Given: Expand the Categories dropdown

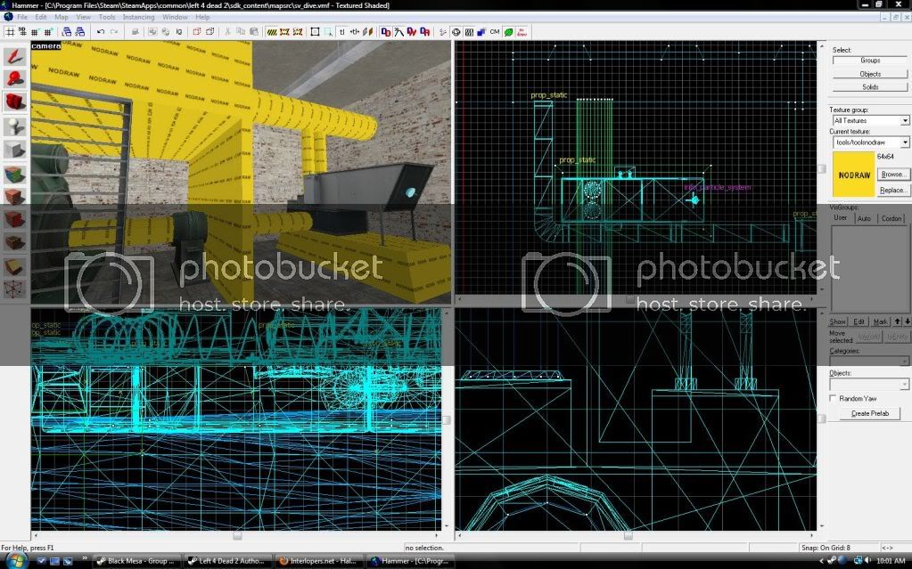Looking at the screenshot, I should pos(904,362).
